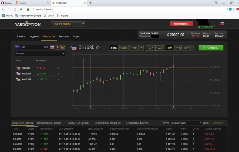Expand more timeframes dropdown arrow
239x152 pixels.
click(141, 48)
